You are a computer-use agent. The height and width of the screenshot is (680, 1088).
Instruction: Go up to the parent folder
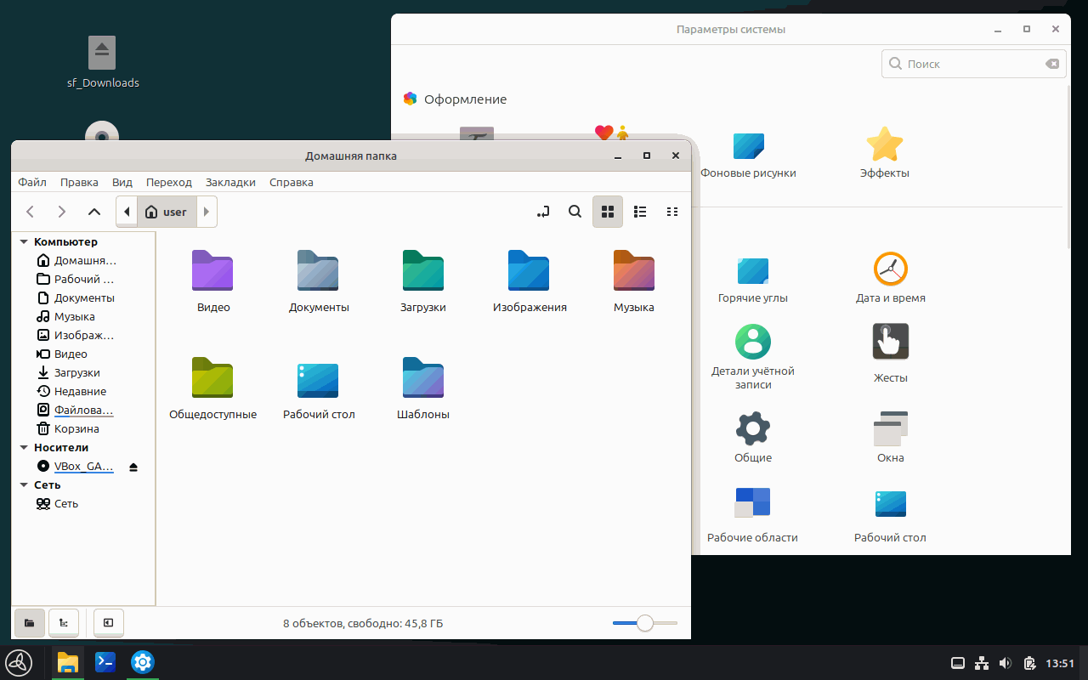[94, 212]
